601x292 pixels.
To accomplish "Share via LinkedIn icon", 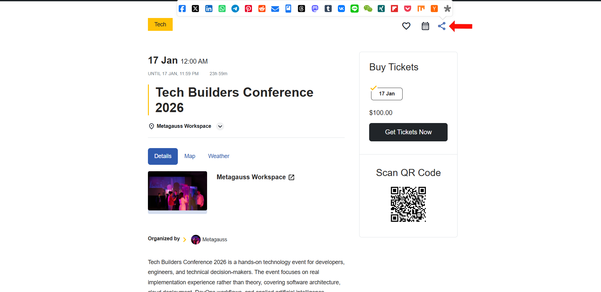I will (x=209, y=9).
